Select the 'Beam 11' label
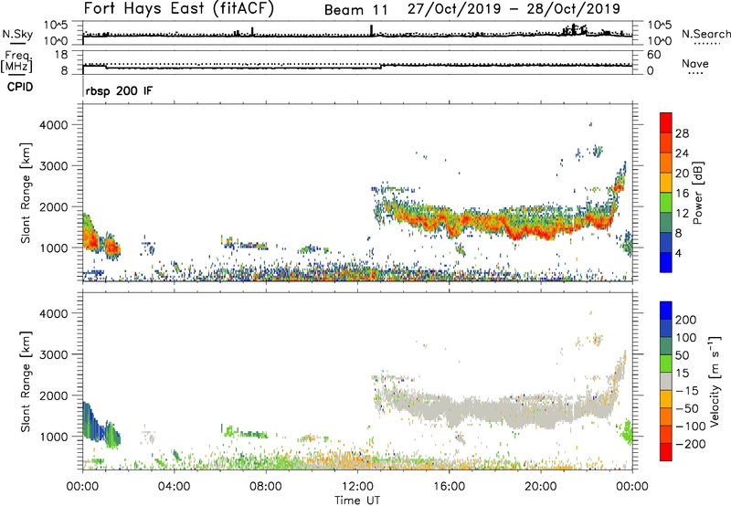Image resolution: width=731 pixels, height=506 pixels. coord(355,10)
